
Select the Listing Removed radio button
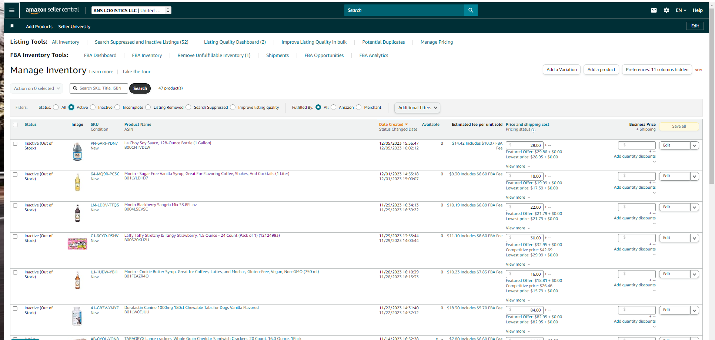coord(148,107)
